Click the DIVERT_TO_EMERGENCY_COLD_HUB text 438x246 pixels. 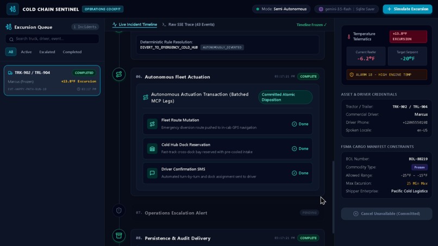[x=168, y=47]
